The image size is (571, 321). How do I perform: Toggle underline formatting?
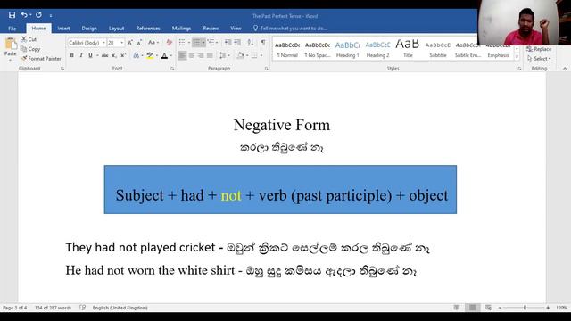tap(90, 55)
